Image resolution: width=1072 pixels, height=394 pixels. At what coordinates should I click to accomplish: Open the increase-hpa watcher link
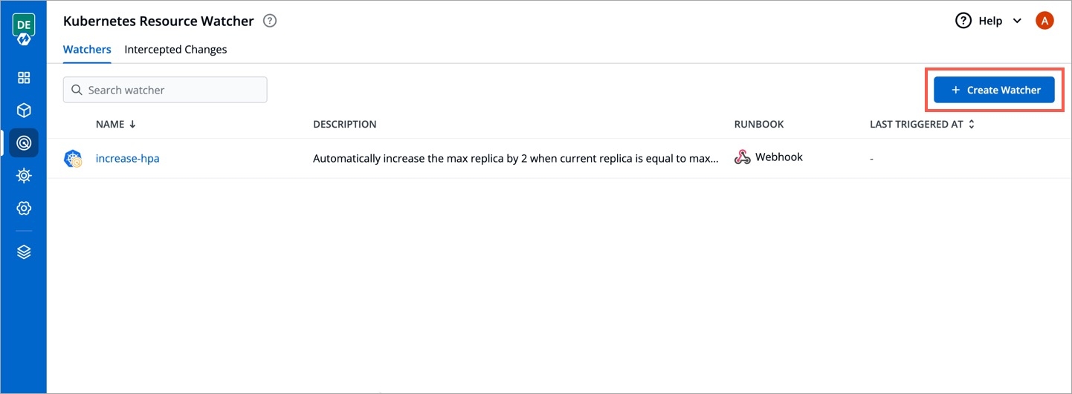[x=127, y=158]
